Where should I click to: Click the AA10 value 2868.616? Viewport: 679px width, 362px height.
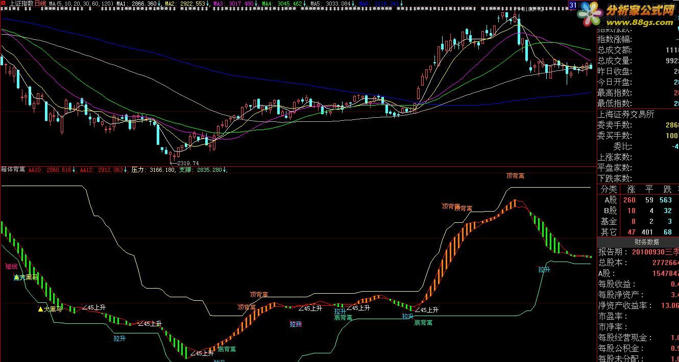click(x=59, y=169)
